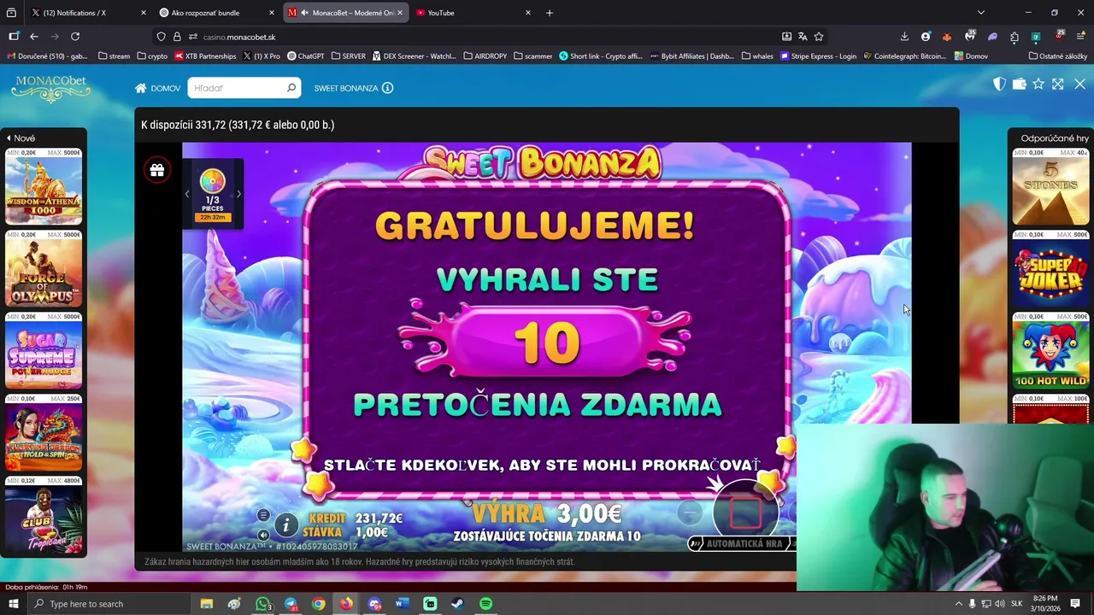The width and height of the screenshot is (1094, 615).
Task: Focus the Hľadať search field
Action: point(237,88)
